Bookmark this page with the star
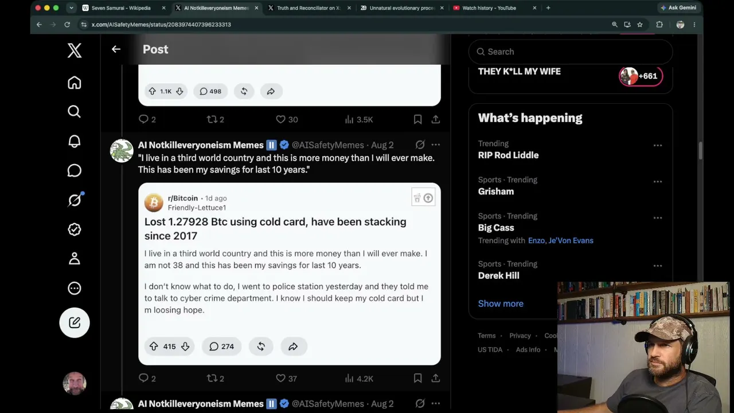 click(640, 25)
